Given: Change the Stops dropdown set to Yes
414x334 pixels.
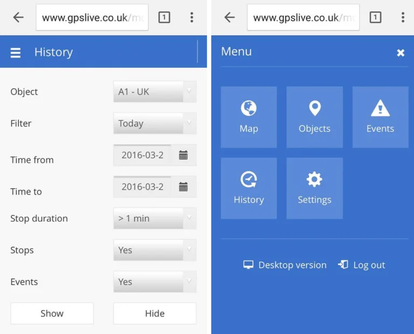Looking at the screenshot, I should [x=155, y=251].
